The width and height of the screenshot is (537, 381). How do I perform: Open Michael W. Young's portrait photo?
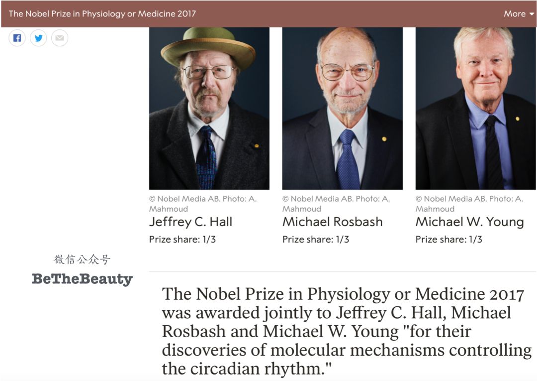(475, 108)
